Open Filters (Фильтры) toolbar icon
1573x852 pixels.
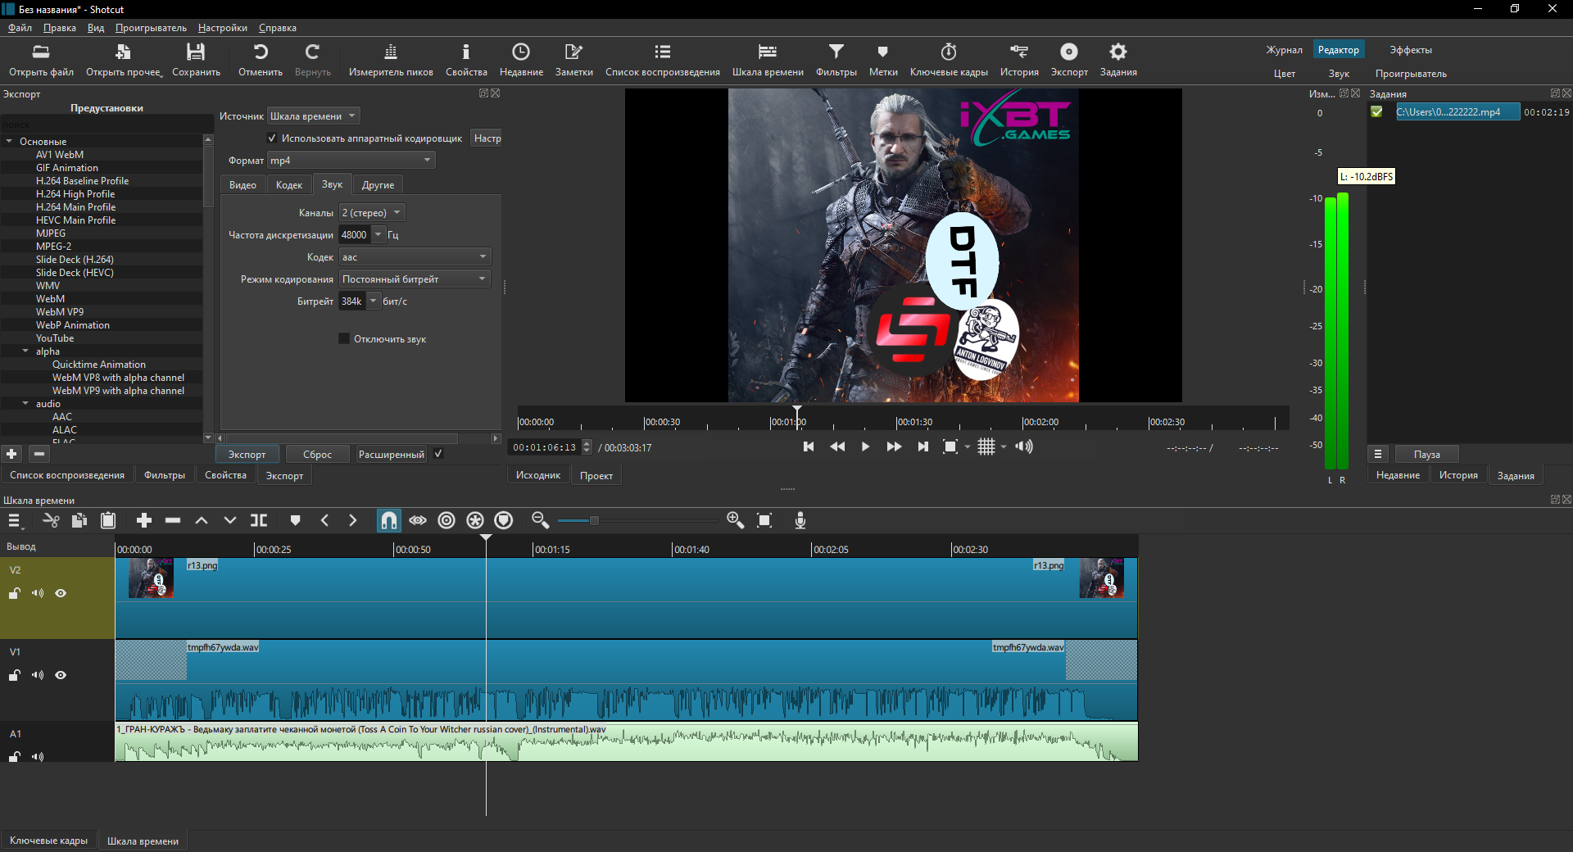pyautogui.click(x=836, y=60)
